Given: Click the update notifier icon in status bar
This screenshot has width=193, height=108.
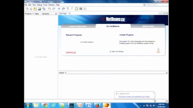Looking at the screenshot, I should coord(155,101).
